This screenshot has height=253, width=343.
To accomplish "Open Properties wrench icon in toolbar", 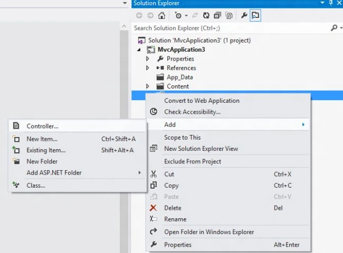I will click(x=244, y=15).
